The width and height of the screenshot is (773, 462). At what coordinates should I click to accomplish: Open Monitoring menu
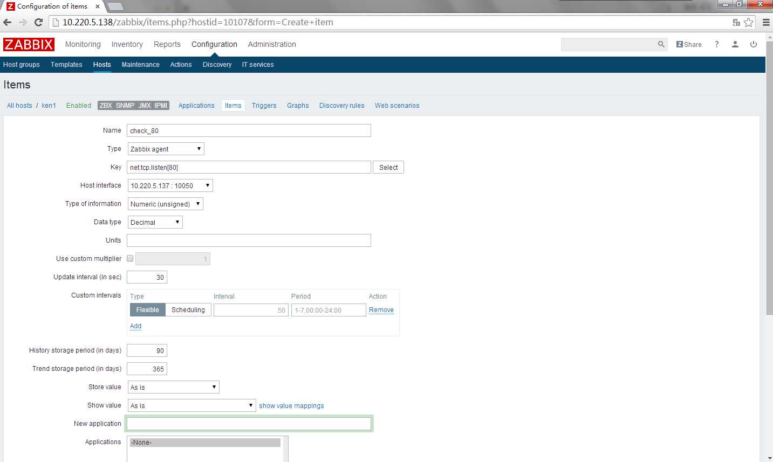83,44
